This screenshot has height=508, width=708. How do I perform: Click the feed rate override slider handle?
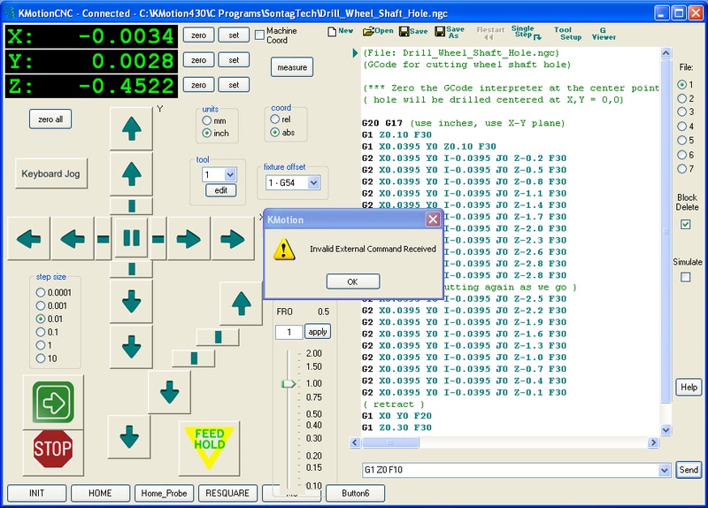pyautogui.click(x=288, y=383)
